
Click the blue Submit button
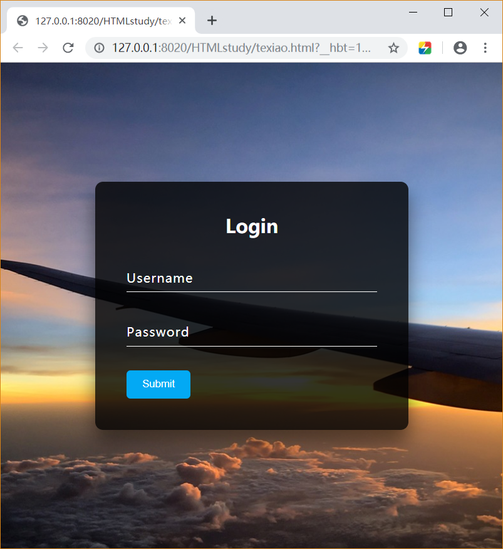158,384
